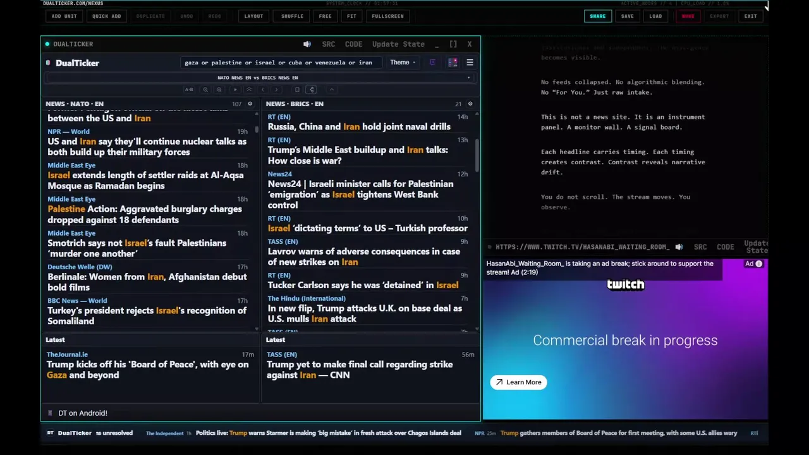Screen dimensions: 809x455
Task: Click the UNDO button
Action: [x=186, y=16]
